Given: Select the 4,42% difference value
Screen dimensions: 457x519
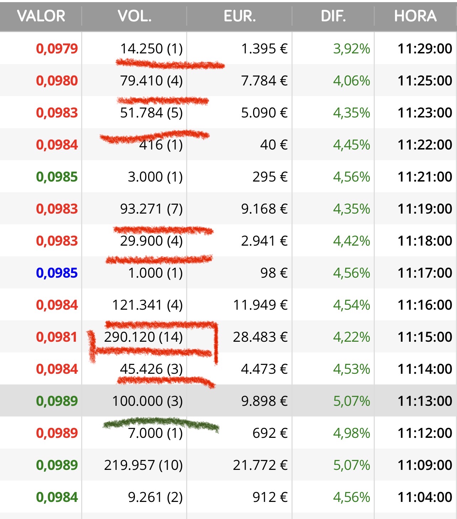Looking at the screenshot, I should (x=352, y=241).
